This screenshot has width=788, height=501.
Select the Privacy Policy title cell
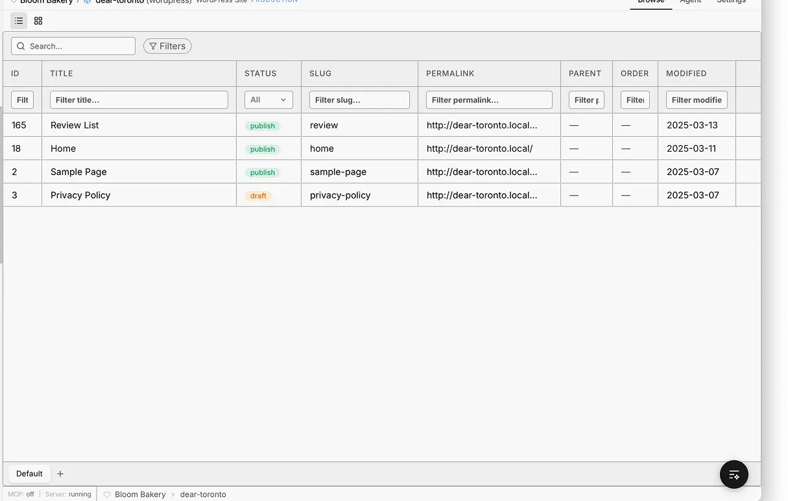click(139, 195)
